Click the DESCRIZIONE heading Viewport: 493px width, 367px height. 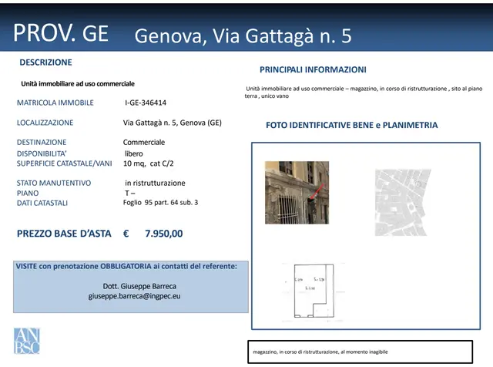(46, 62)
